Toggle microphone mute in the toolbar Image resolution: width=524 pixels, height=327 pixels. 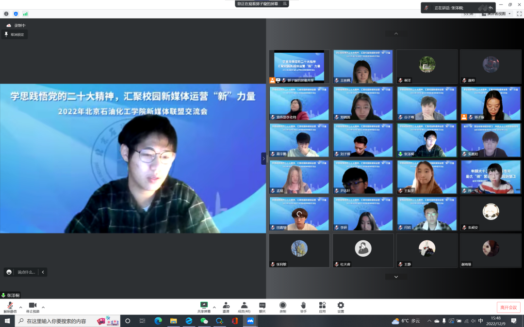(x=10, y=305)
